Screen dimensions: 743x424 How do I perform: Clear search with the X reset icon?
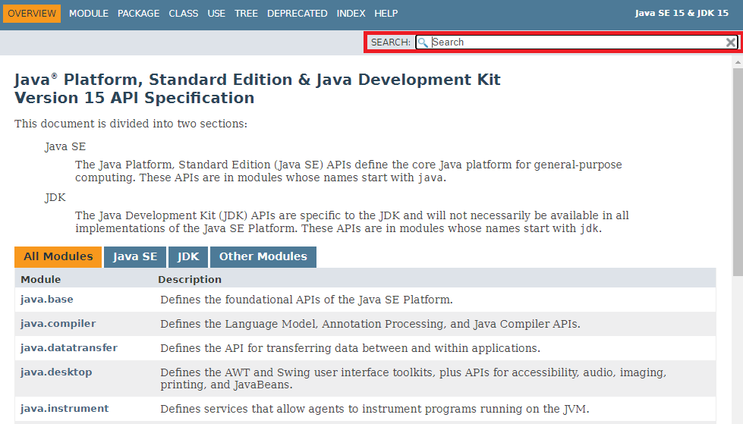pyautogui.click(x=731, y=42)
